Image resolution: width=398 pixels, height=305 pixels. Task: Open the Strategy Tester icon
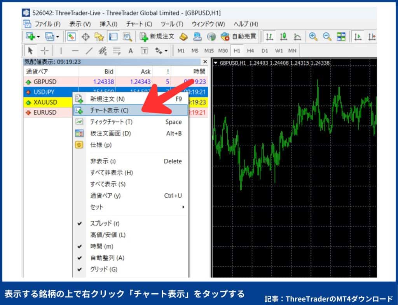click(x=127, y=37)
